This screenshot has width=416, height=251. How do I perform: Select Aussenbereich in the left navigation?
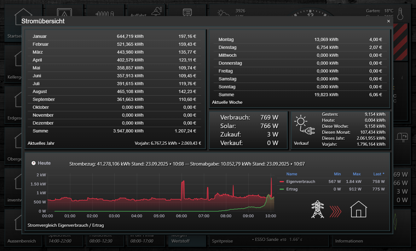click(22, 241)
